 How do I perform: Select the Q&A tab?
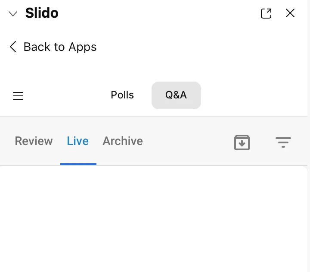(x=176, y=95)
